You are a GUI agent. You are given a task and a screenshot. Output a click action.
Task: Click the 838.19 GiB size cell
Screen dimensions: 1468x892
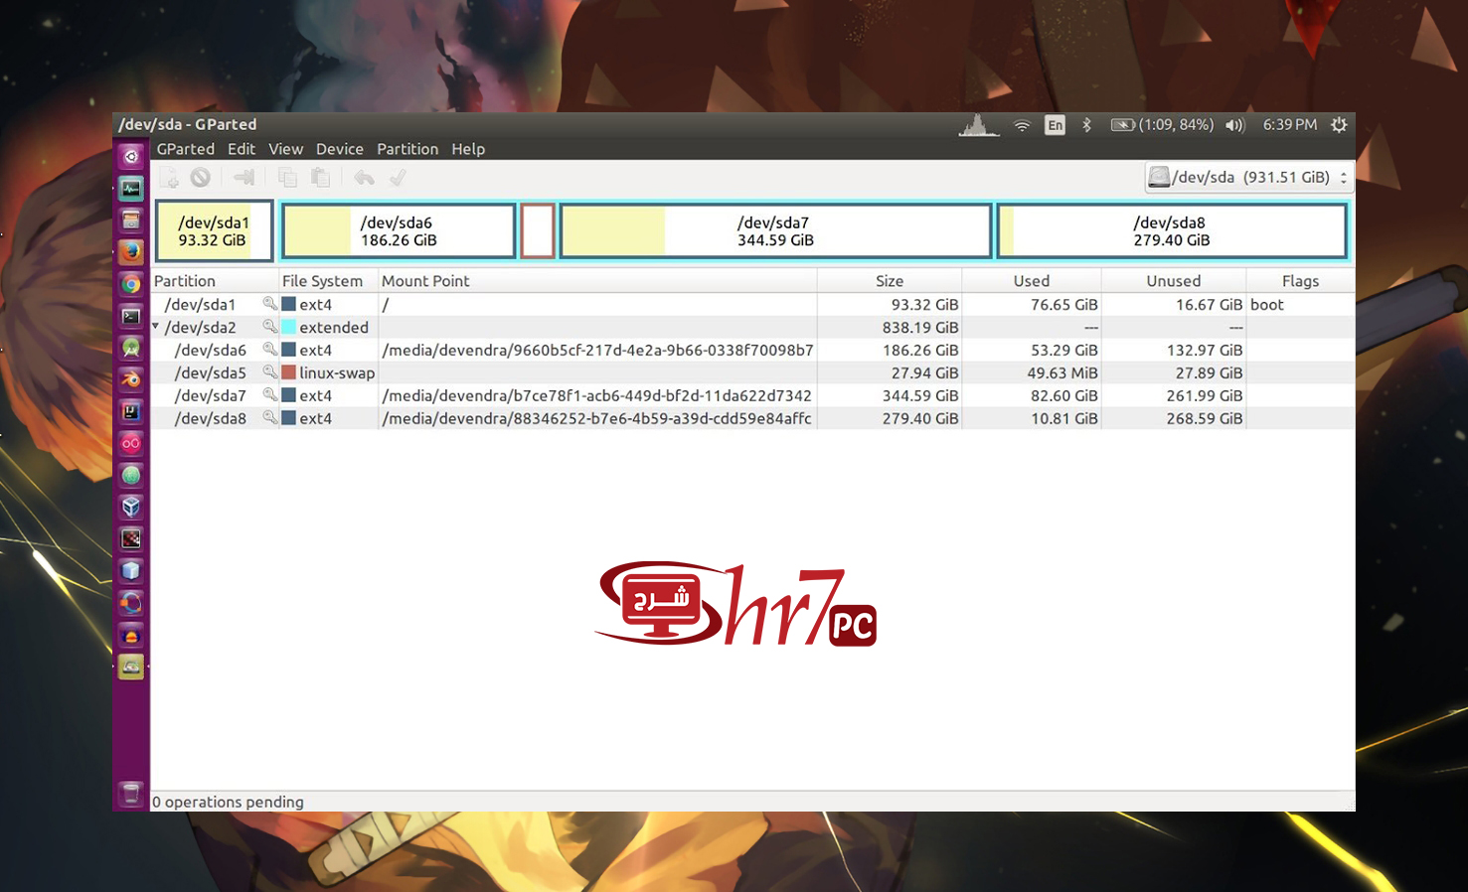920,327
